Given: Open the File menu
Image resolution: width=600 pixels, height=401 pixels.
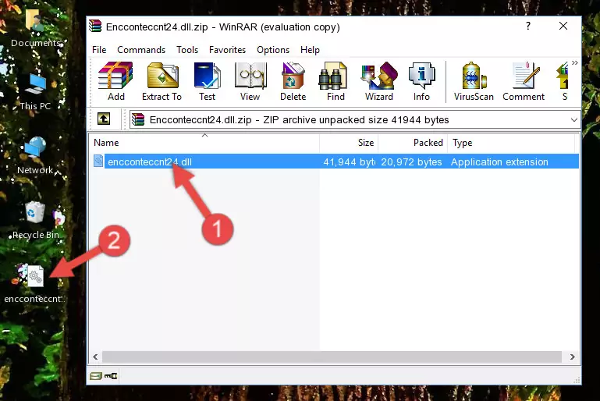Looking at the screenshot, I should pos(99,50).
